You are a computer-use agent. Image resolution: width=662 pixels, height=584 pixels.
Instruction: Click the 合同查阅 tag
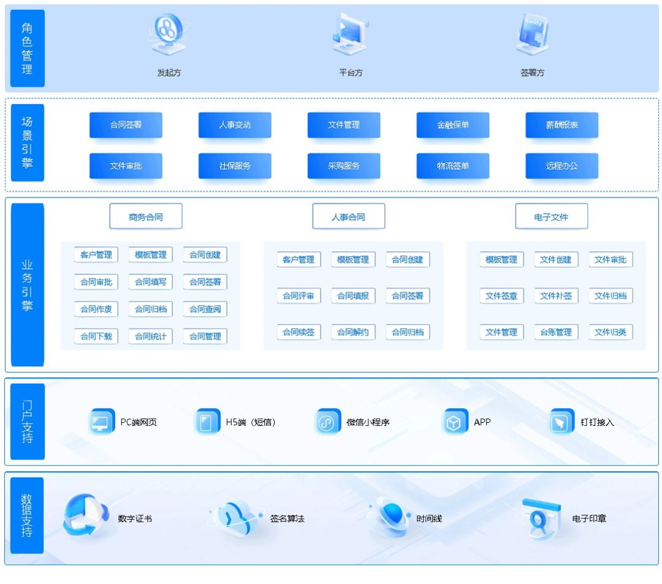click(205, 309)
